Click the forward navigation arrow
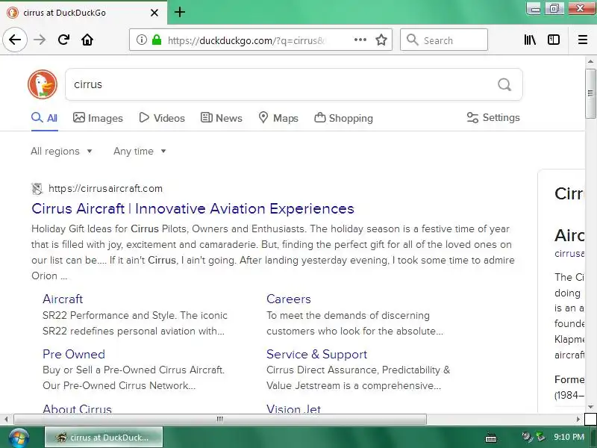This screenshot has width=597, height=448. (x=40, y=40)
